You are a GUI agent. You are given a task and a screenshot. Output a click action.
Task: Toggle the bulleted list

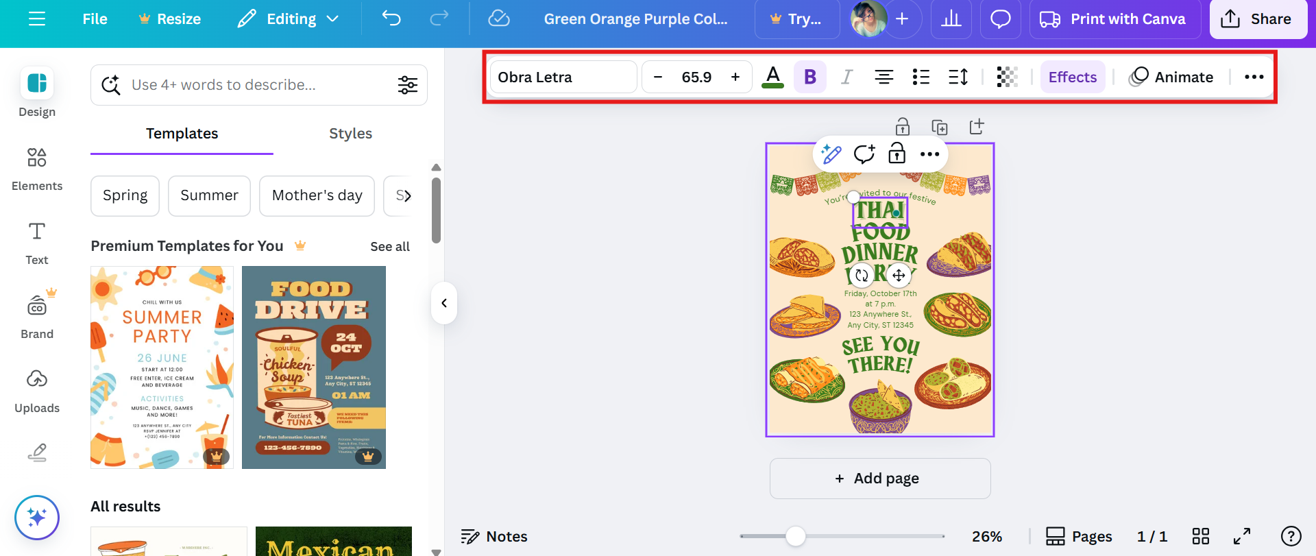pos(921,77)
